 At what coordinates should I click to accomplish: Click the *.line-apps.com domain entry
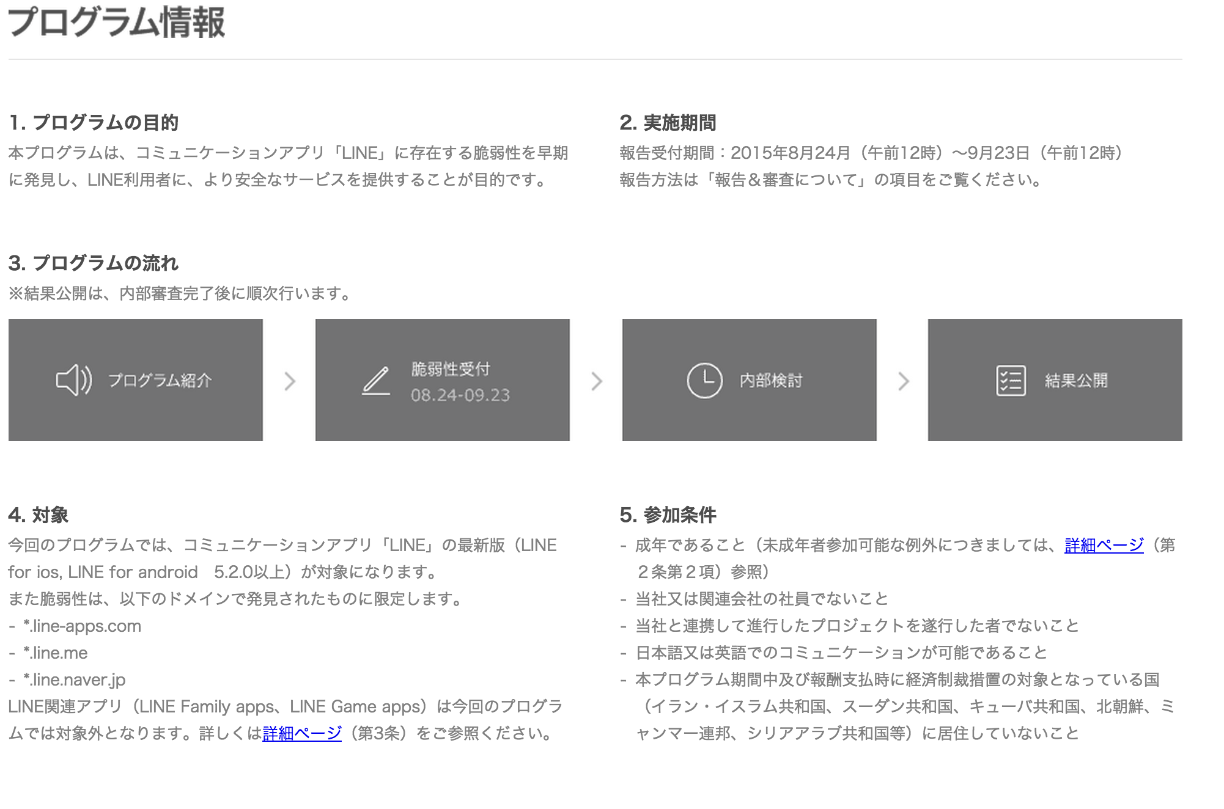pyautogui.click(x=82, y=626)
